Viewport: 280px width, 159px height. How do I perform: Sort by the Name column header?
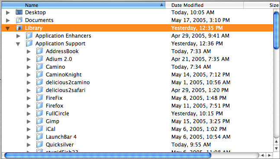(84, 5)
